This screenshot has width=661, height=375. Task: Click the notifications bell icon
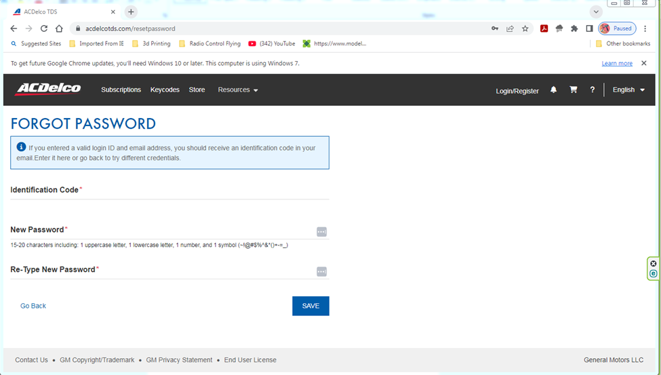click(x=553, y=90)
